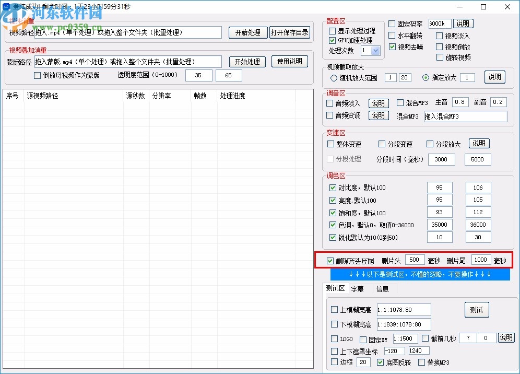Select the 指定放大 radio option

point(426,77)
